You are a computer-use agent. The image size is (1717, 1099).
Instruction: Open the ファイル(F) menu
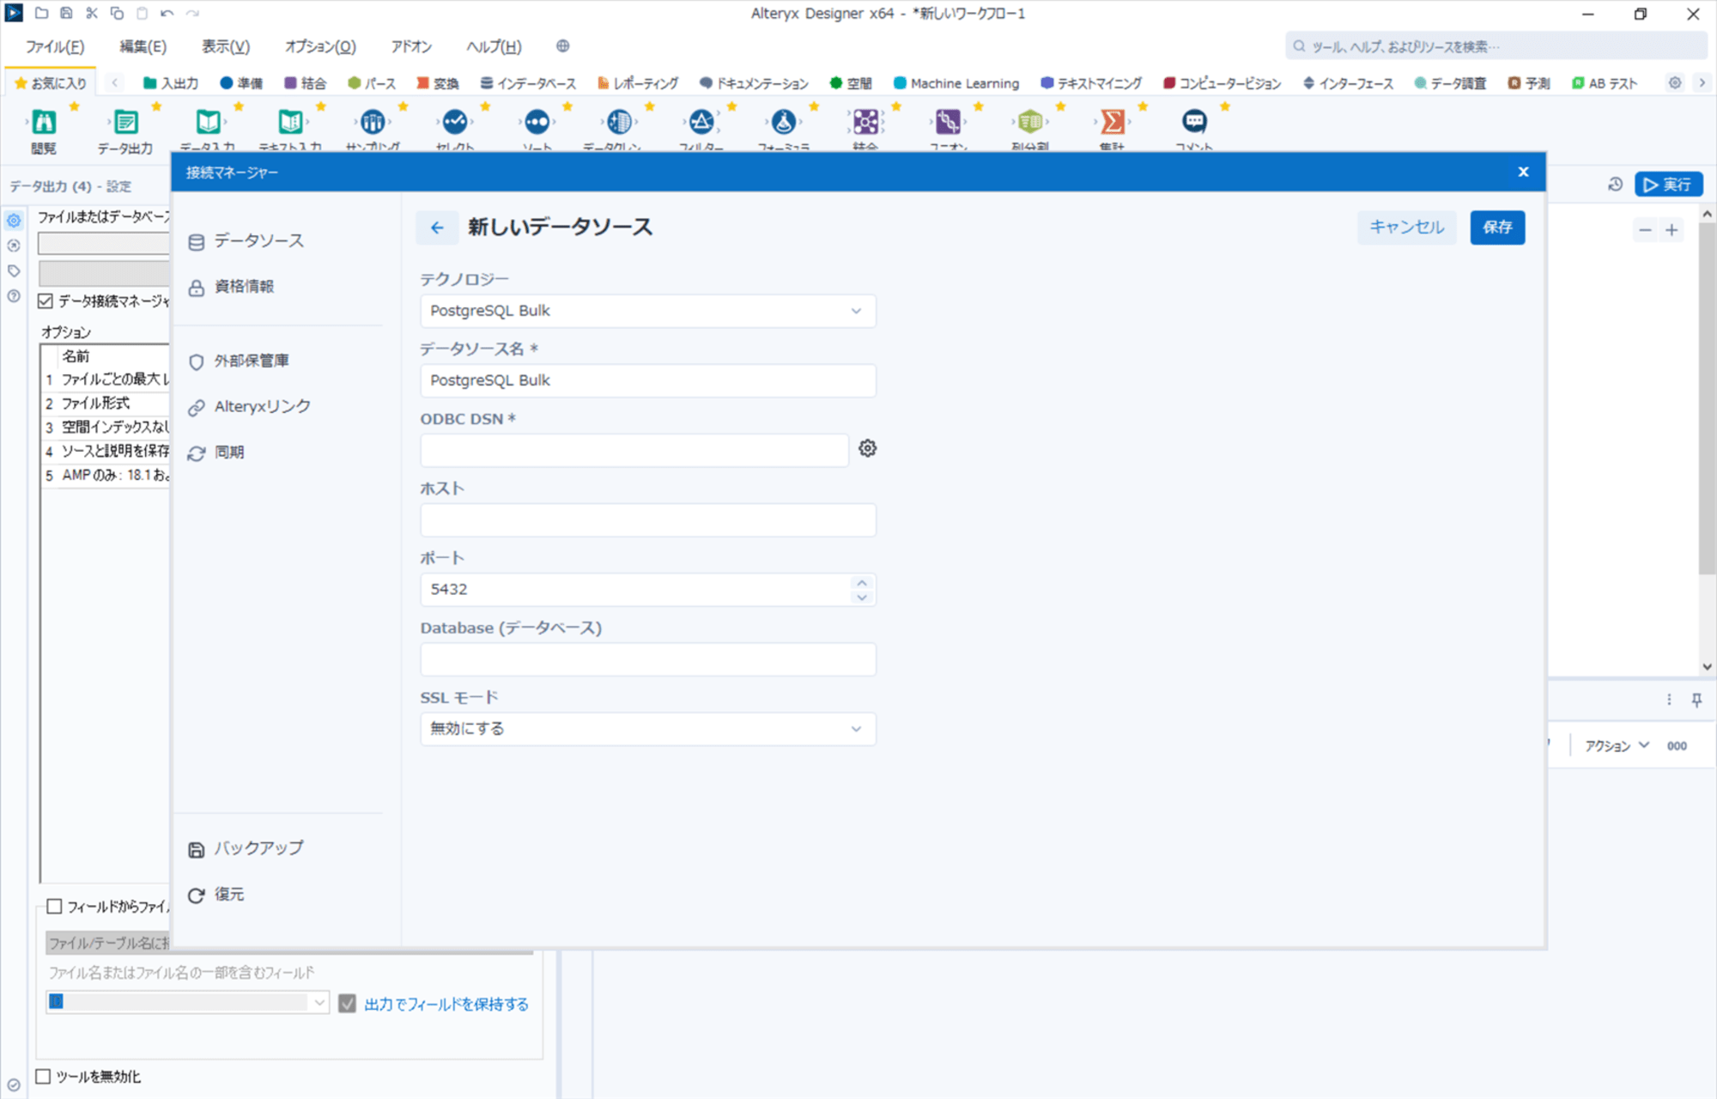[55, 46]
